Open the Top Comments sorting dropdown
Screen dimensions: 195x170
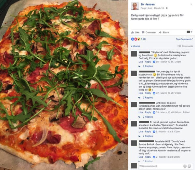click(x=185, y=39)
